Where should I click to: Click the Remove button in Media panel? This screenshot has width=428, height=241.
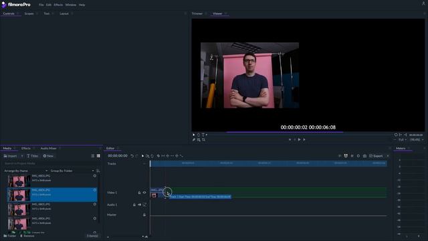pyautogui.click(x=27, y=236)
